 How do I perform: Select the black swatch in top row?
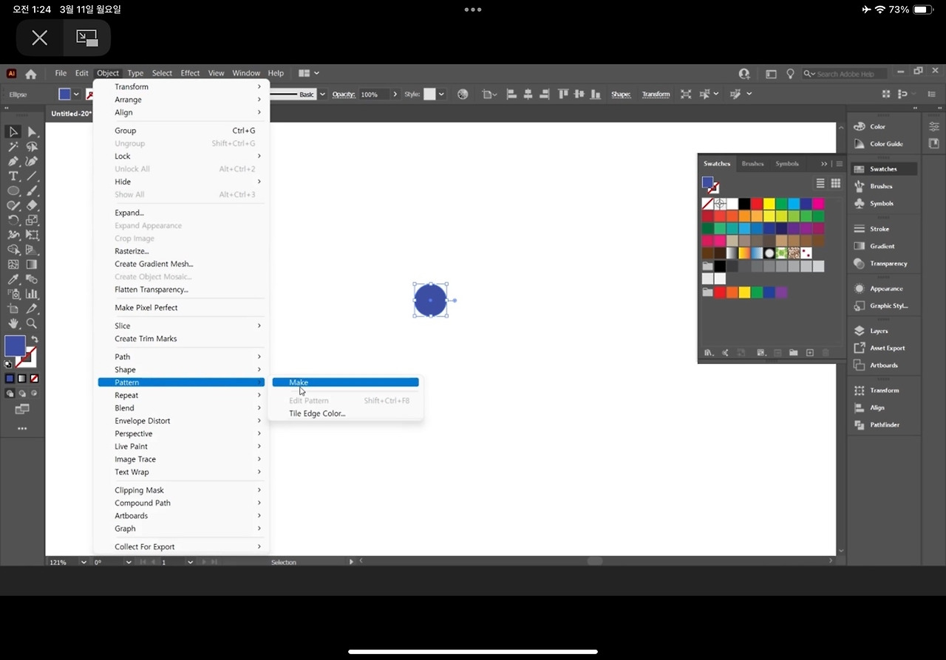tap(744, 204)
